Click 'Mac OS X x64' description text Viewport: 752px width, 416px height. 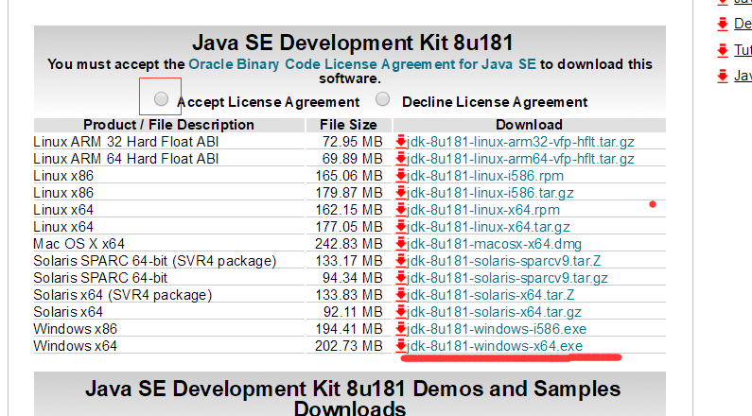click(79, 244)
